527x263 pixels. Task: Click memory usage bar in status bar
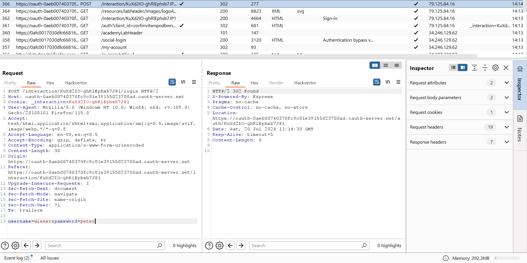click(x=507, y=258)
